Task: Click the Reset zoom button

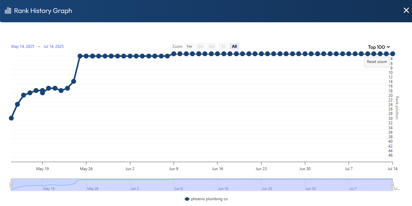Action: pos(377,62)
